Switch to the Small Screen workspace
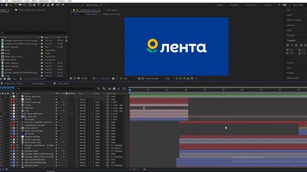This screenshot has width=307, height=172. click(251, 5)
